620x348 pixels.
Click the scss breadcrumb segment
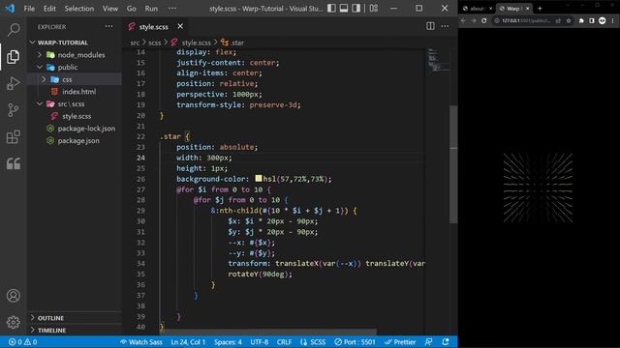coord(155,43)
